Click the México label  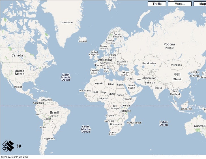click(x=18, y=87)
